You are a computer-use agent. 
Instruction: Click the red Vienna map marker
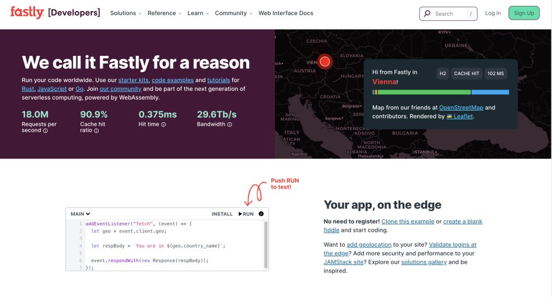(324, 62)
